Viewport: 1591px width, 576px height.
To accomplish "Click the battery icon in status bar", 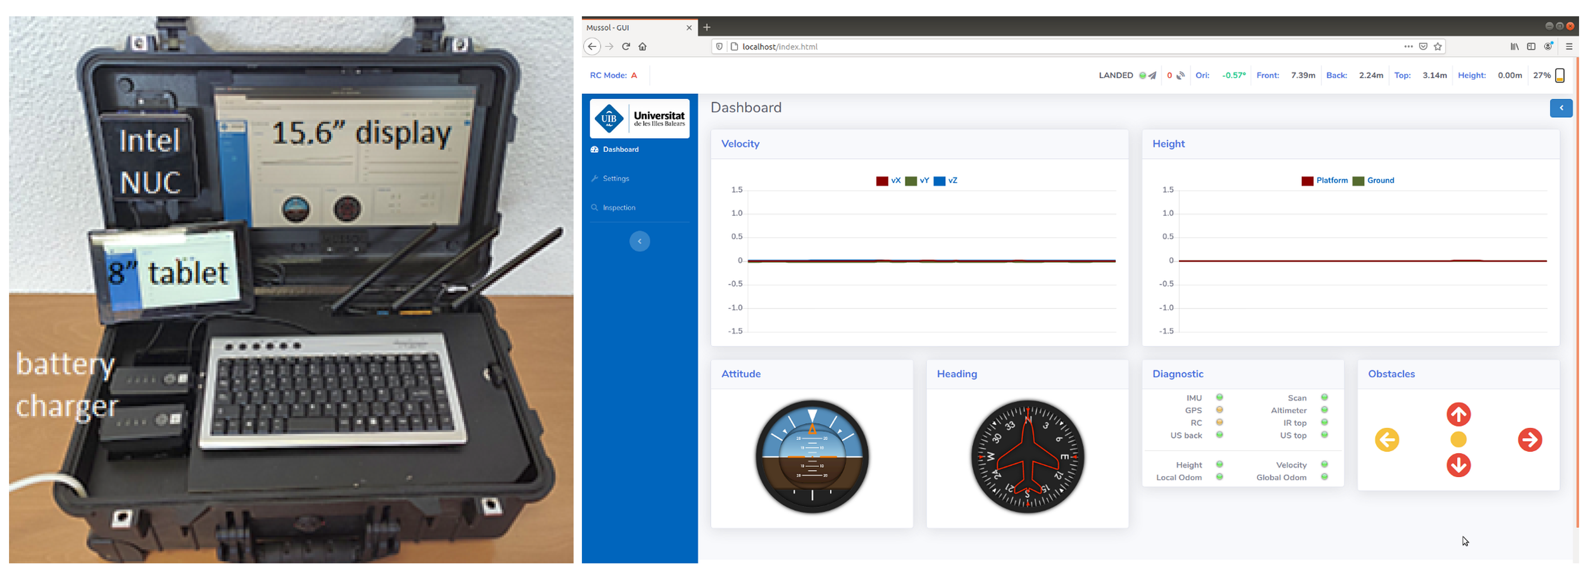I will click(1560, 76).
